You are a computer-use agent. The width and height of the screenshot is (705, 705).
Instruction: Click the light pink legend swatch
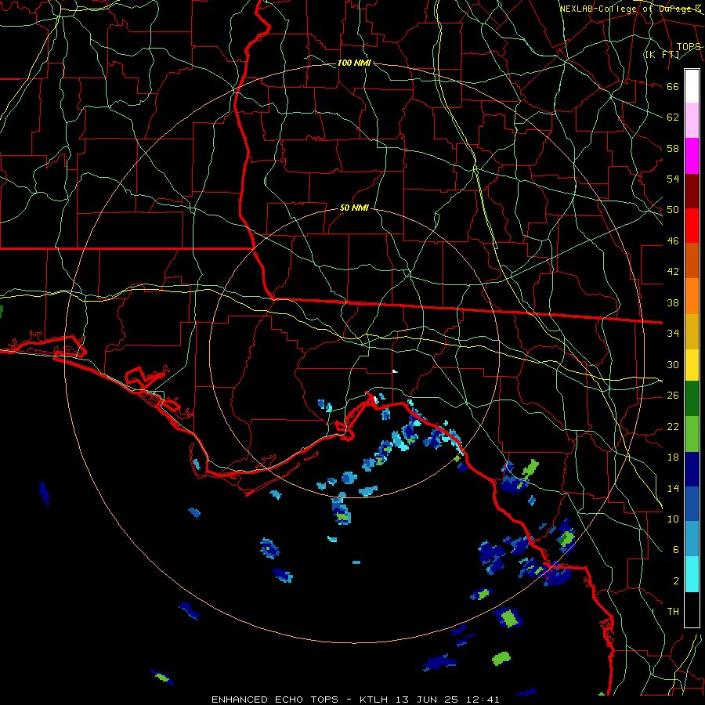(692, 121)
